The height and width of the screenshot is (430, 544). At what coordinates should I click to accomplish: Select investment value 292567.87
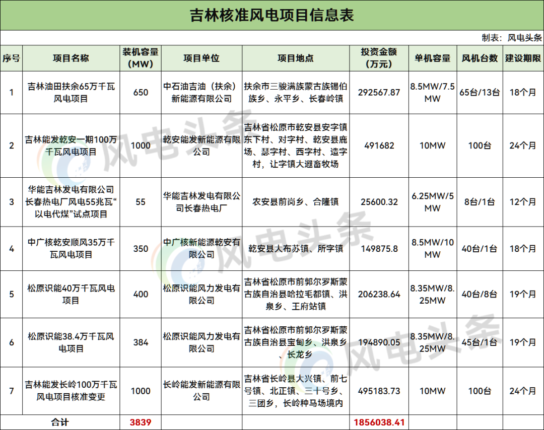[x=379, y=93]
